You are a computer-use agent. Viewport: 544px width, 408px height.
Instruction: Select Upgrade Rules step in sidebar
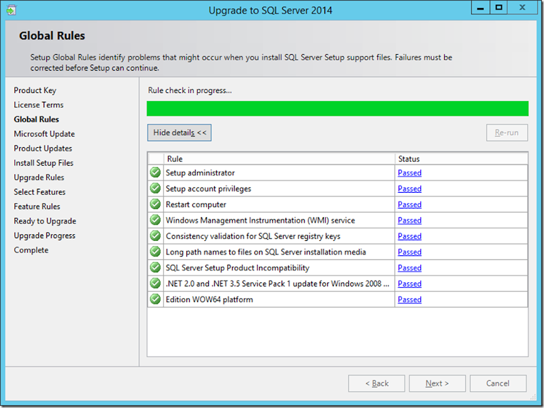[39, 177]
